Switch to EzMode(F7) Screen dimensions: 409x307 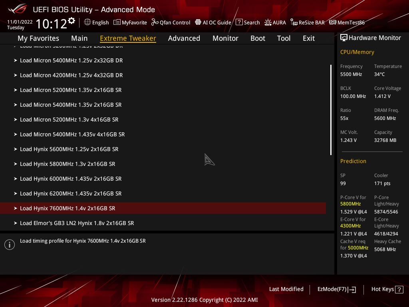(x=336, y=289)
